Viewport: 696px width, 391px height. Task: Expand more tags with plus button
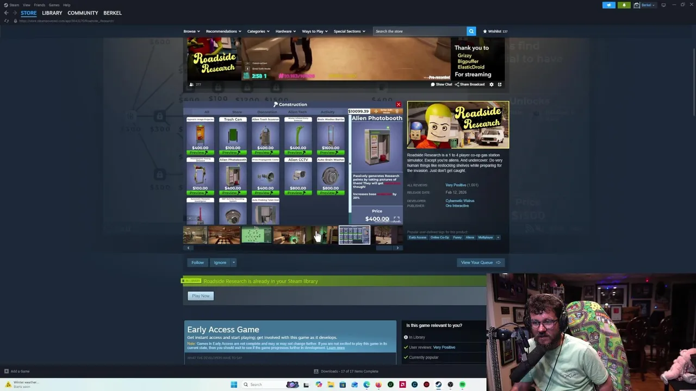click(x=498, y=237)
